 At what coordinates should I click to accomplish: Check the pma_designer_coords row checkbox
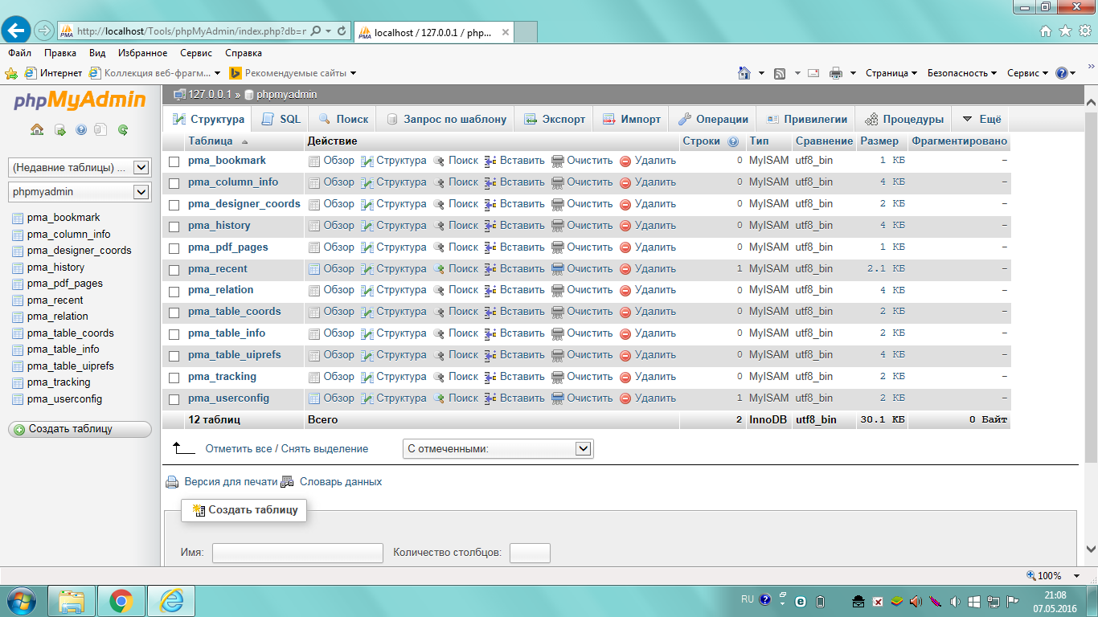click(x=174, y=205)
